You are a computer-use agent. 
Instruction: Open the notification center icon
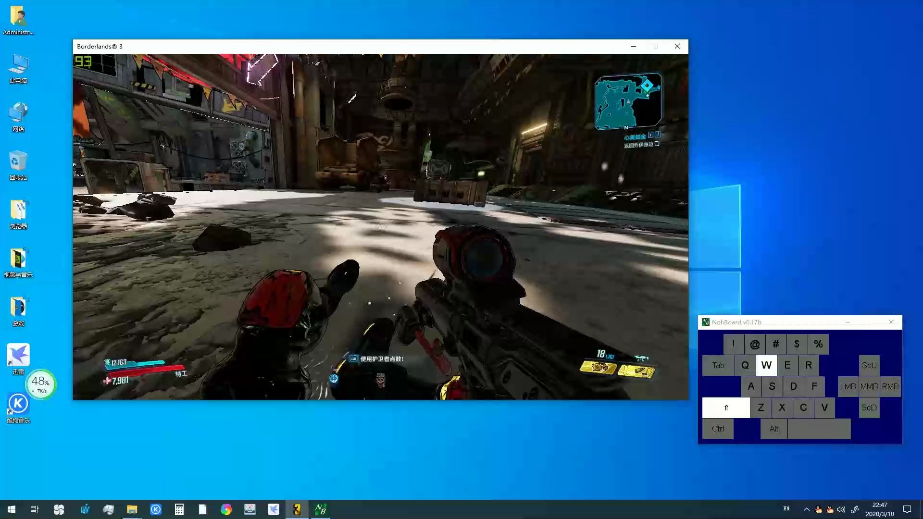[x=907, y=509]
